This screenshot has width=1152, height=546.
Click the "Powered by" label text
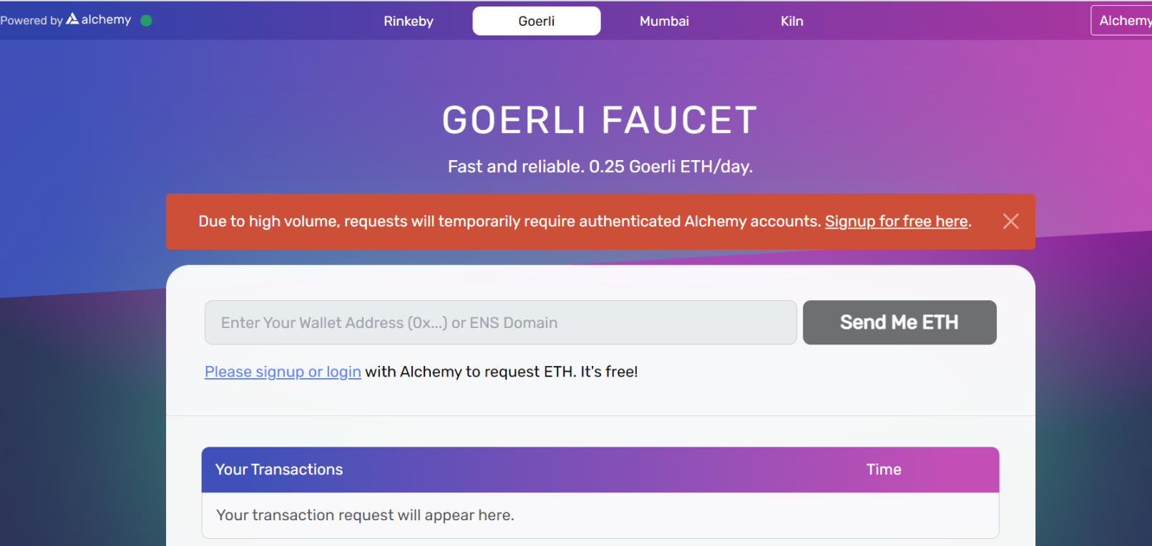coord(31,21)
